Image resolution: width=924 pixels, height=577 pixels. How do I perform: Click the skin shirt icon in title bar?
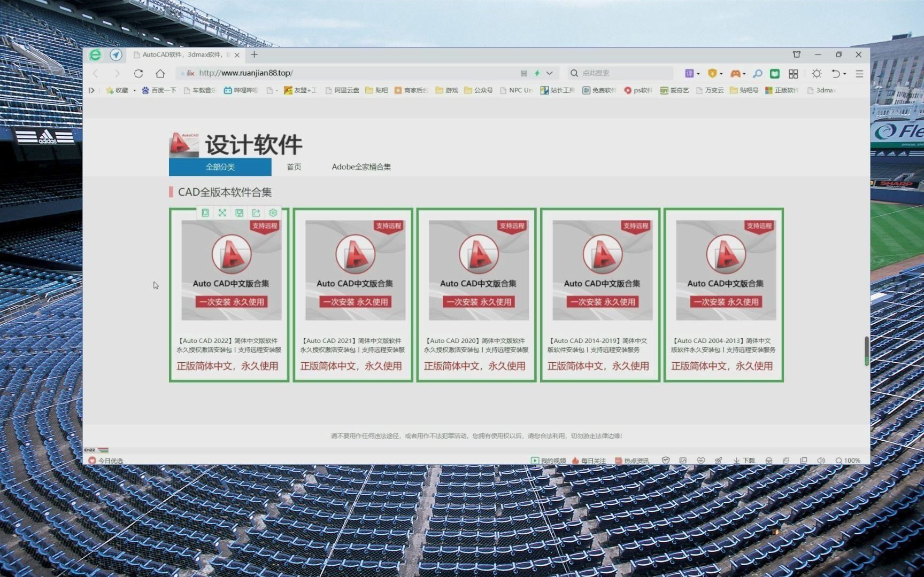coord(797,54)
